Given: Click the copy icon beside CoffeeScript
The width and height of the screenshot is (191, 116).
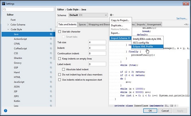Looking at the screenshot, I should (x=51, y=49).
